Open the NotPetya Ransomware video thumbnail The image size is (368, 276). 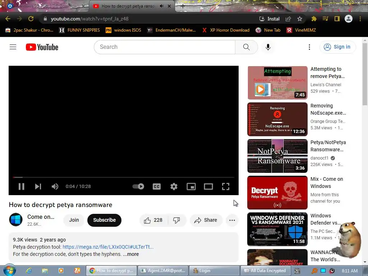coord(277,156)
